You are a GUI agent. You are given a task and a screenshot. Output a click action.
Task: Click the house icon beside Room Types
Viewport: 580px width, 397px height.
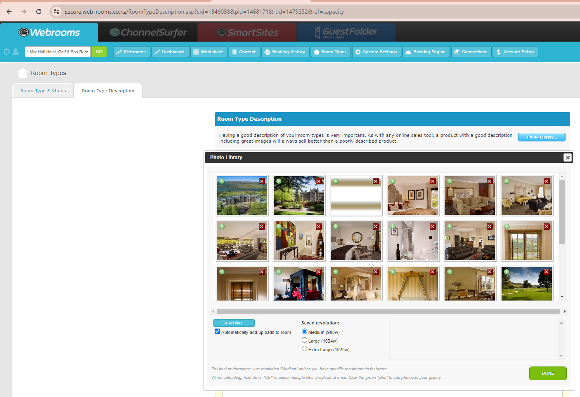pos(23,73)
